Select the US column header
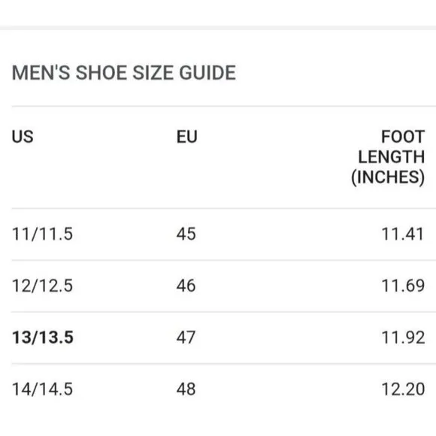This screenshot has height=436, width=436. click(x=23, y=137)
